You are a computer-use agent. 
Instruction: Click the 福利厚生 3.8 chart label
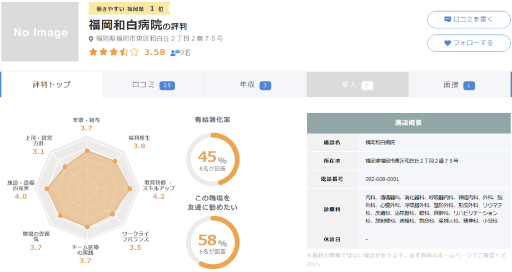(x=139, y=142)
